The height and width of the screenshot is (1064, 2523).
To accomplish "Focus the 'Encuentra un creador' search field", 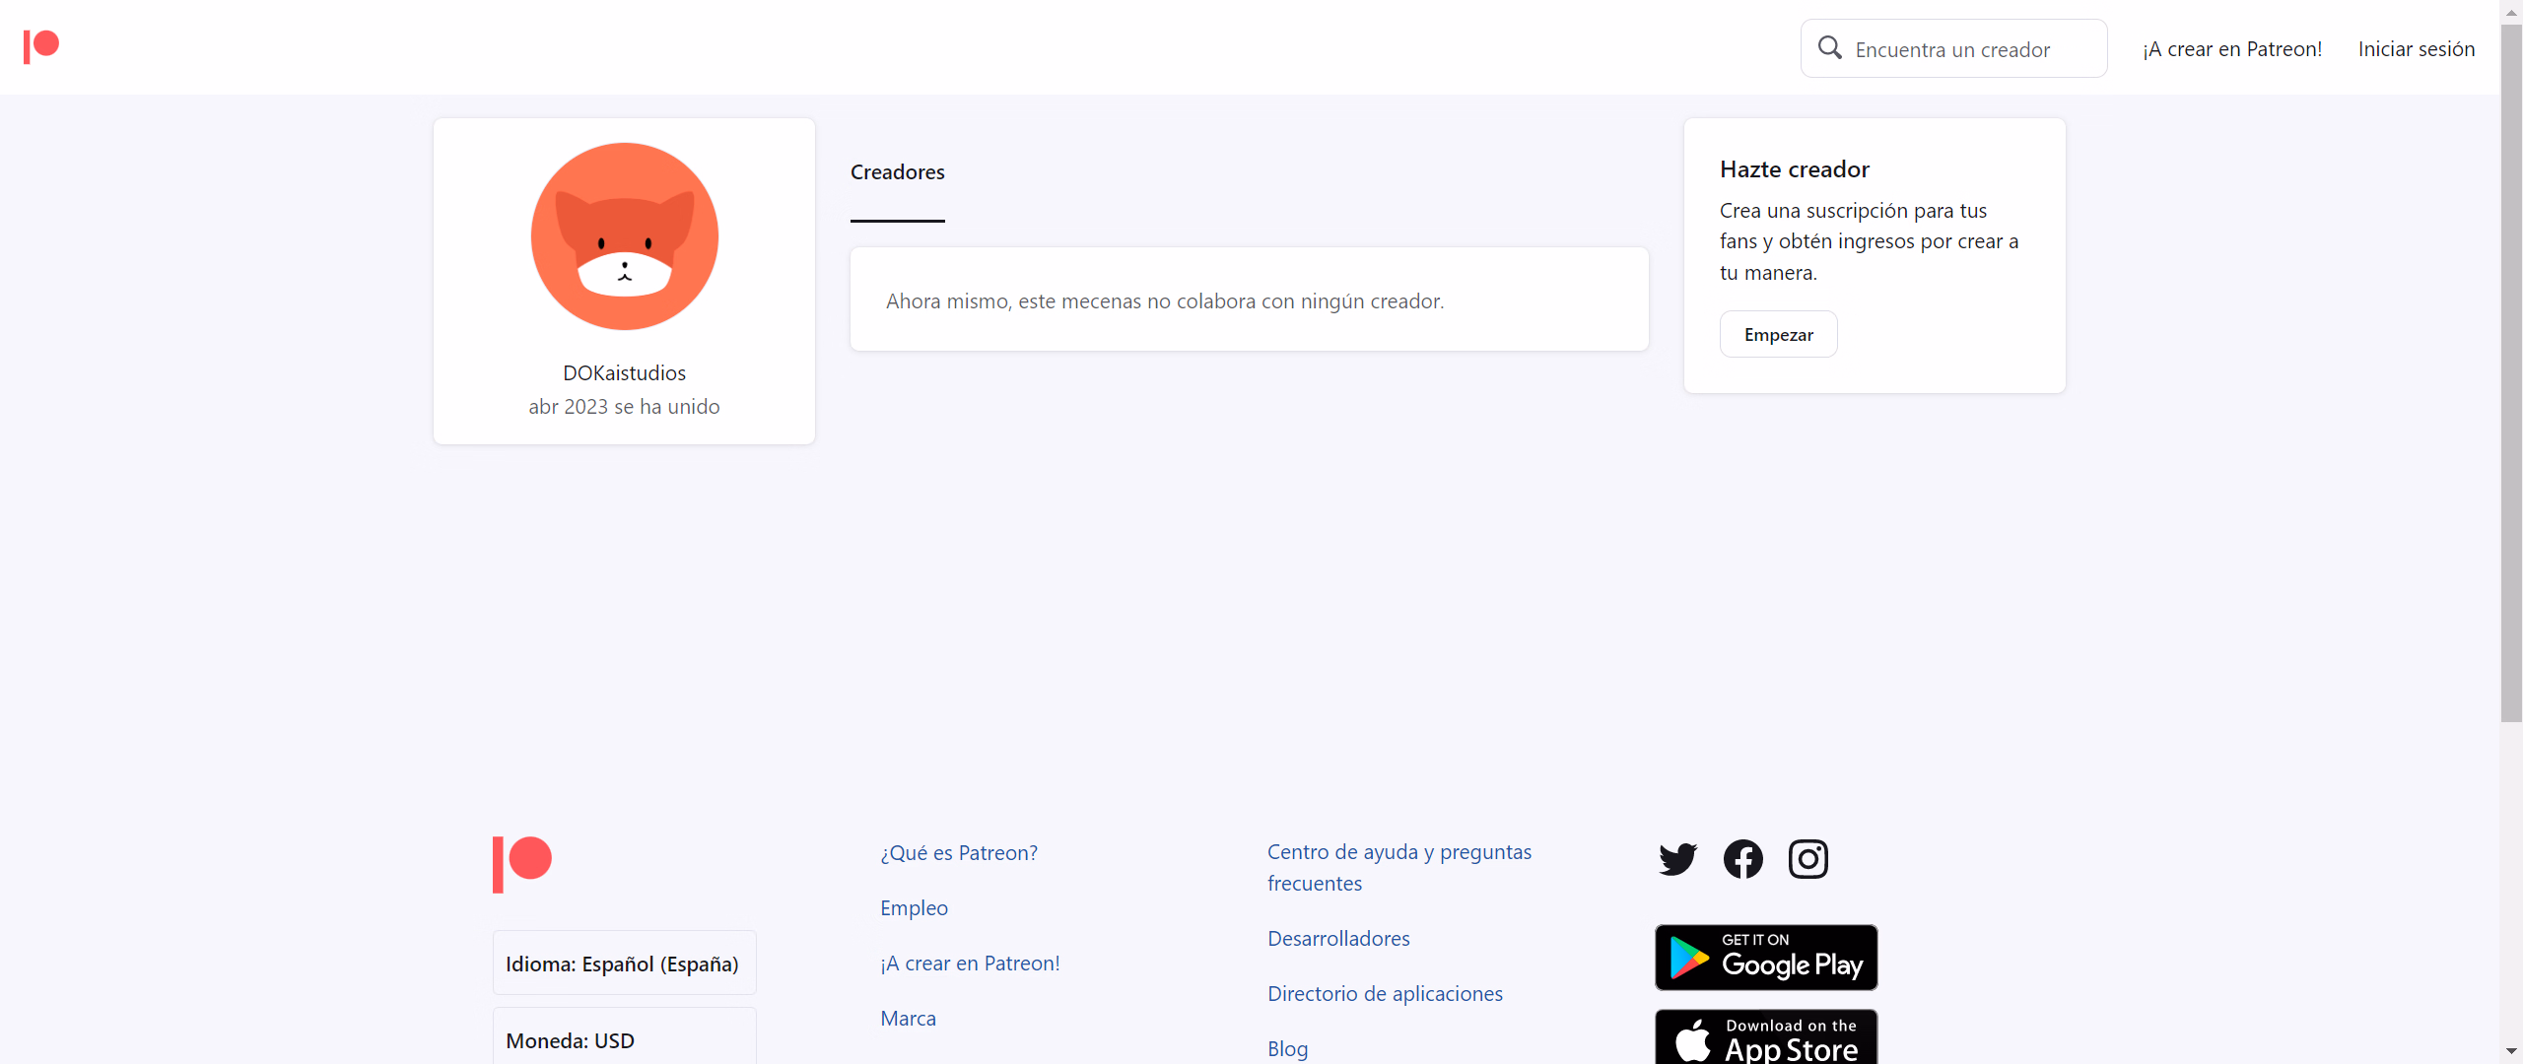I will [x=1953, y=48].
